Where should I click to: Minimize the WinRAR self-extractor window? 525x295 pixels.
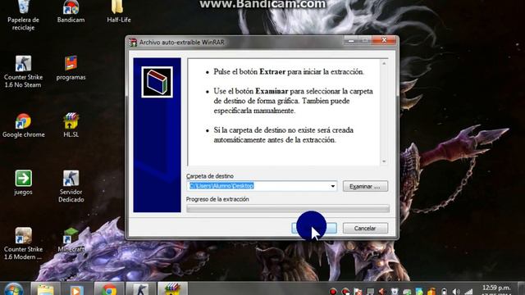point(351,41)
